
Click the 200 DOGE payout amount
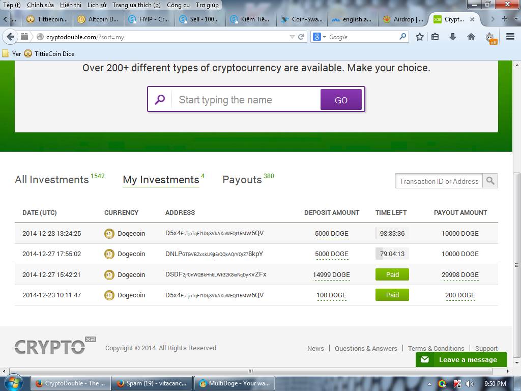(460, 295)
